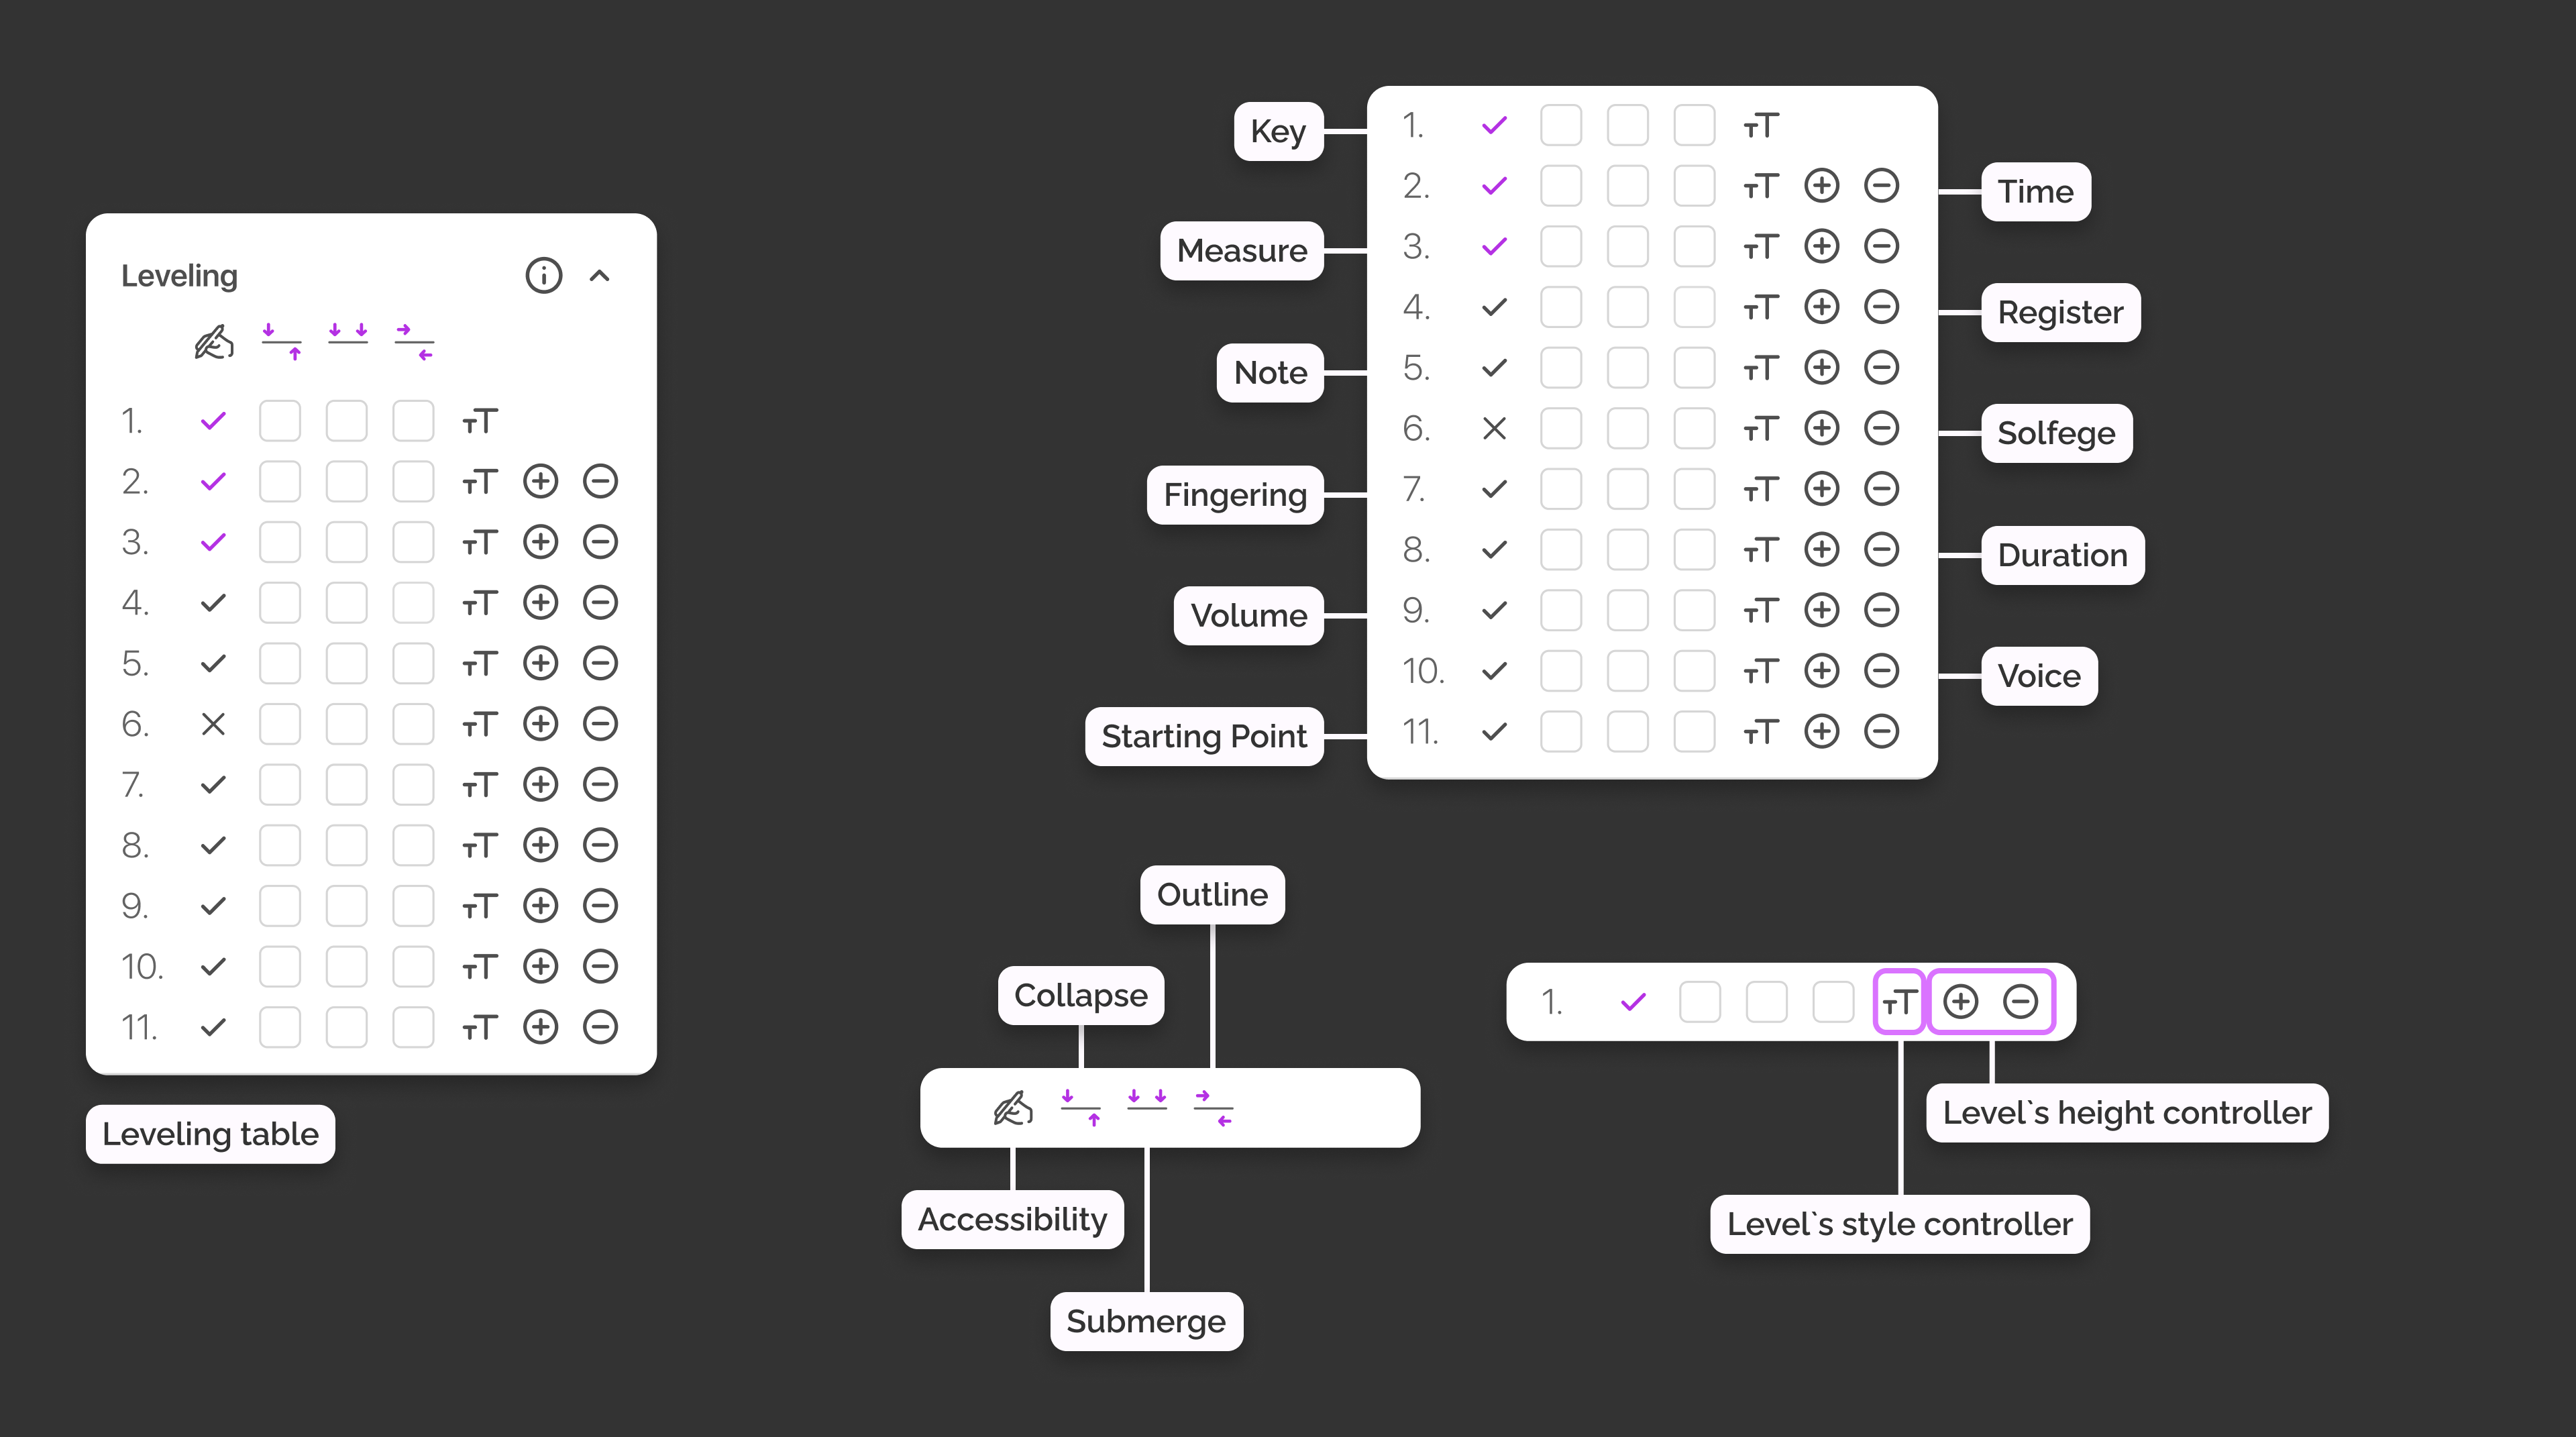2576x1437 pixels.
Task: Click the highlighted text style icon in single row example
Action: tap(1899, 1002)
